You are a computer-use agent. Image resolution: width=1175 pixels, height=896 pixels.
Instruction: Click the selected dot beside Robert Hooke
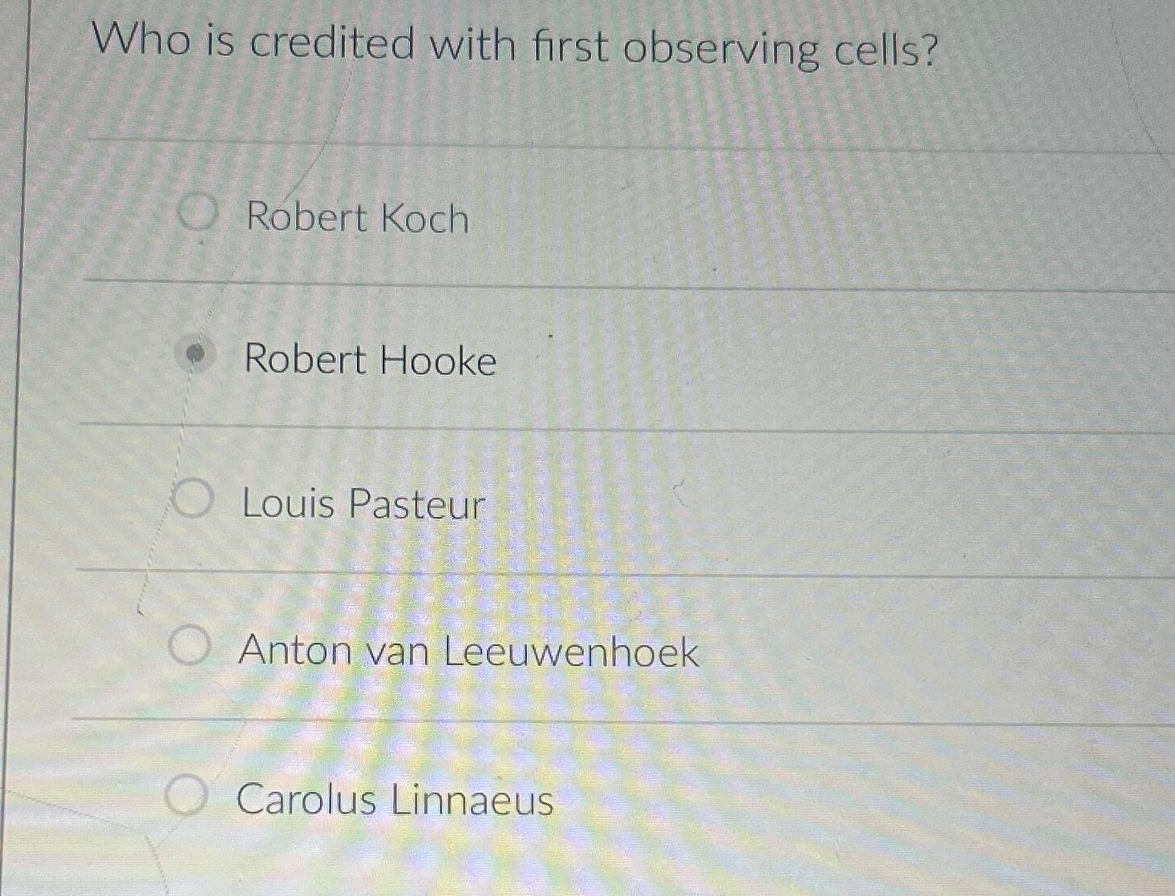(x=193, y=356)
